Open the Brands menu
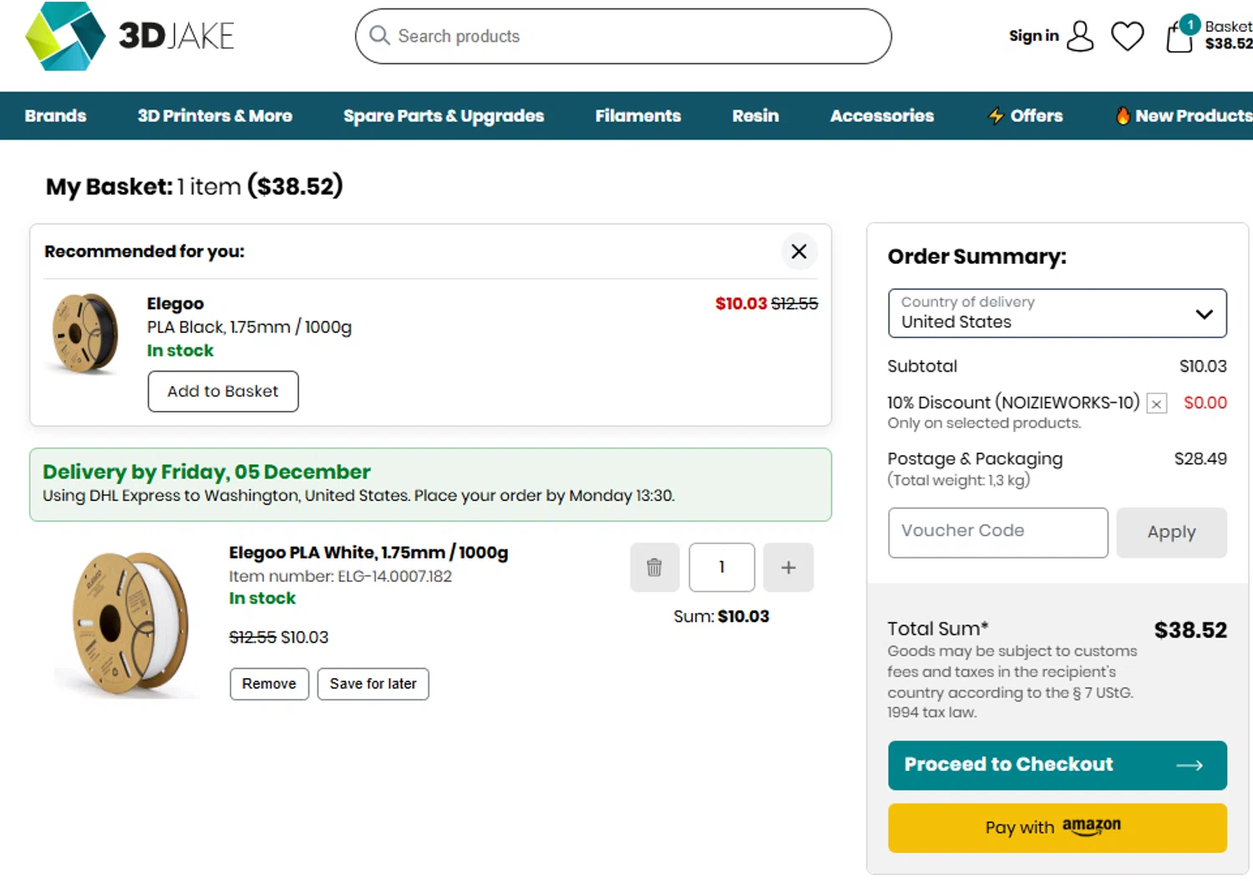 point(55,116)
